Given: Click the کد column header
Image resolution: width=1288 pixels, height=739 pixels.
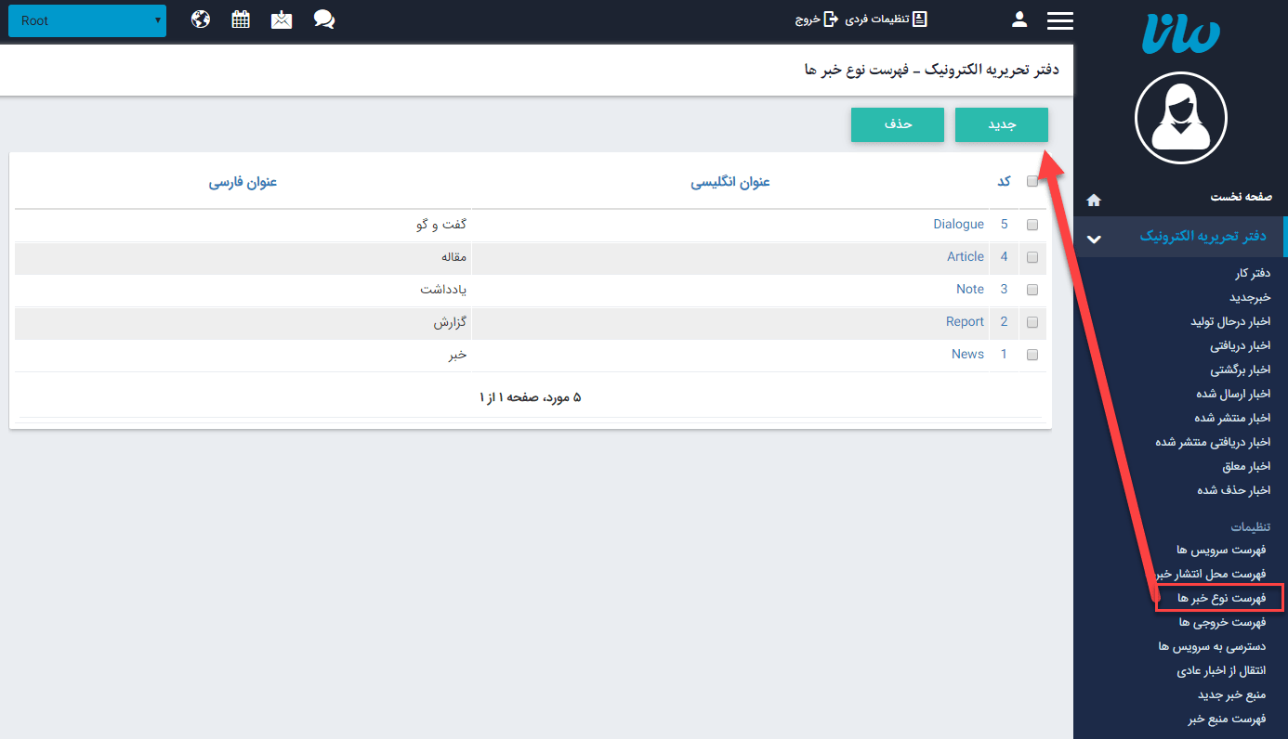Looking at the screenshot, I should tap(1004, 182).
